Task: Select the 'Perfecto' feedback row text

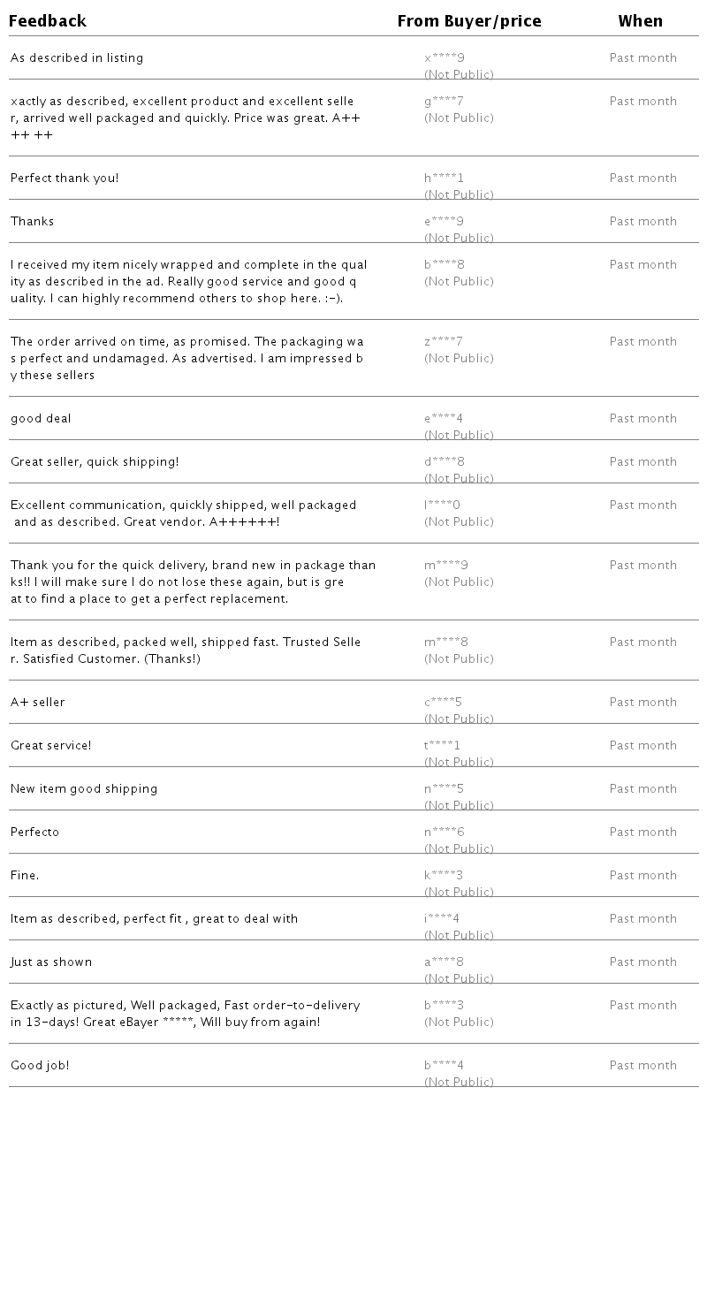Action: click(x=35, y=833)
